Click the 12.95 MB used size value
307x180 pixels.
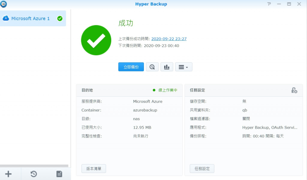pyautogui.click(x=142, y=127)
